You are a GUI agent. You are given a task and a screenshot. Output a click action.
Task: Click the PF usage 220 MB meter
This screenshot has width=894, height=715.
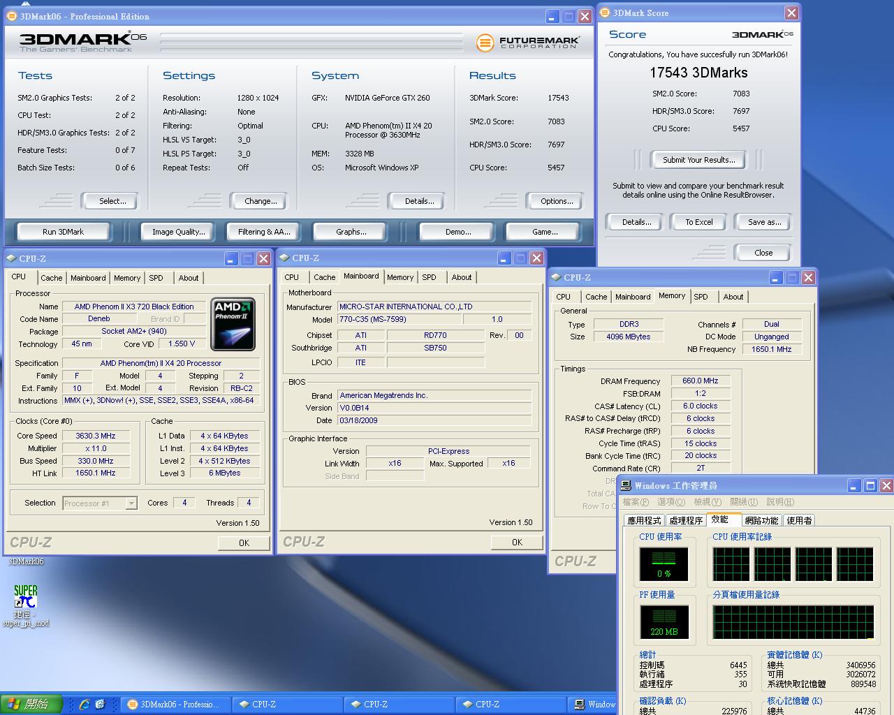(x=664, y=623)
